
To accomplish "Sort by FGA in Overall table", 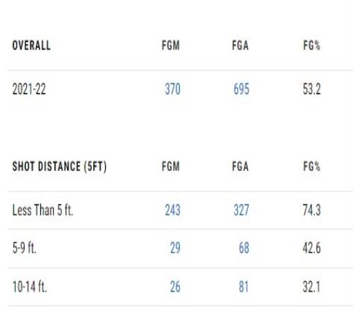I will point(240,45).
